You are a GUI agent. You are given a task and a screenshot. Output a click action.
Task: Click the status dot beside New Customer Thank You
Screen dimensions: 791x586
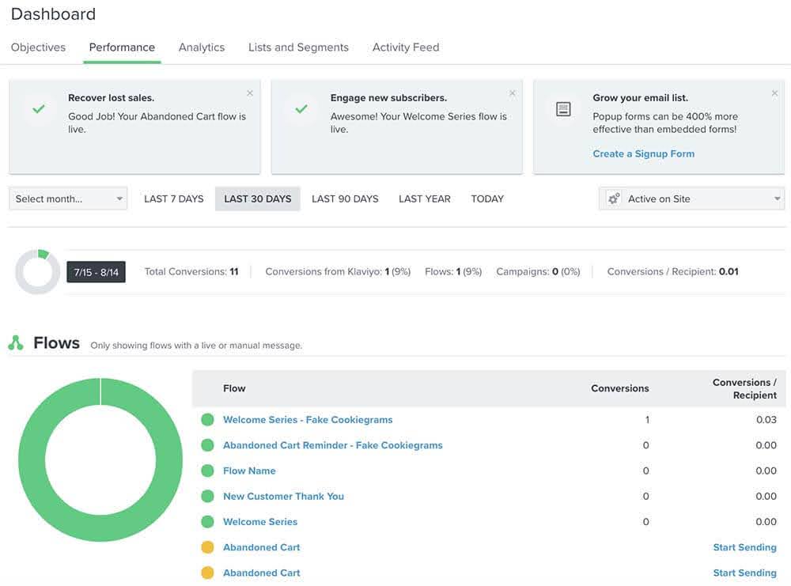[x=208, y=496]
